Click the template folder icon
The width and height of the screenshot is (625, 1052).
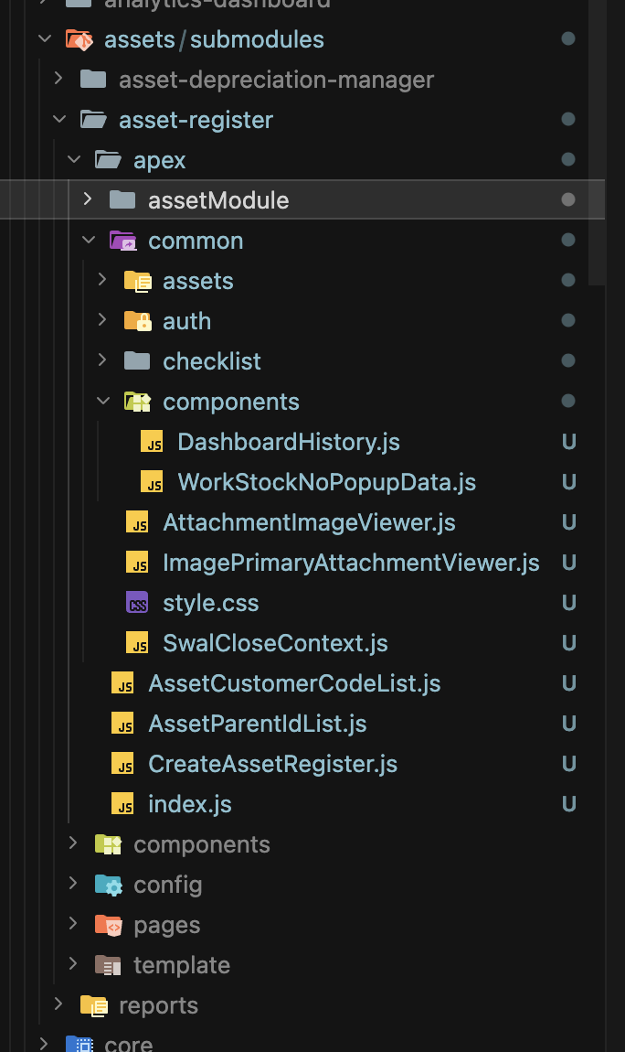click(108, 965)
